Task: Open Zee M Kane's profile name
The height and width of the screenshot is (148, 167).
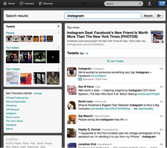Action: click(86, 87)
